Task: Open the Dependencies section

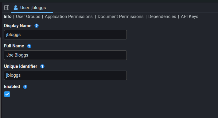Action: point(162,17)
